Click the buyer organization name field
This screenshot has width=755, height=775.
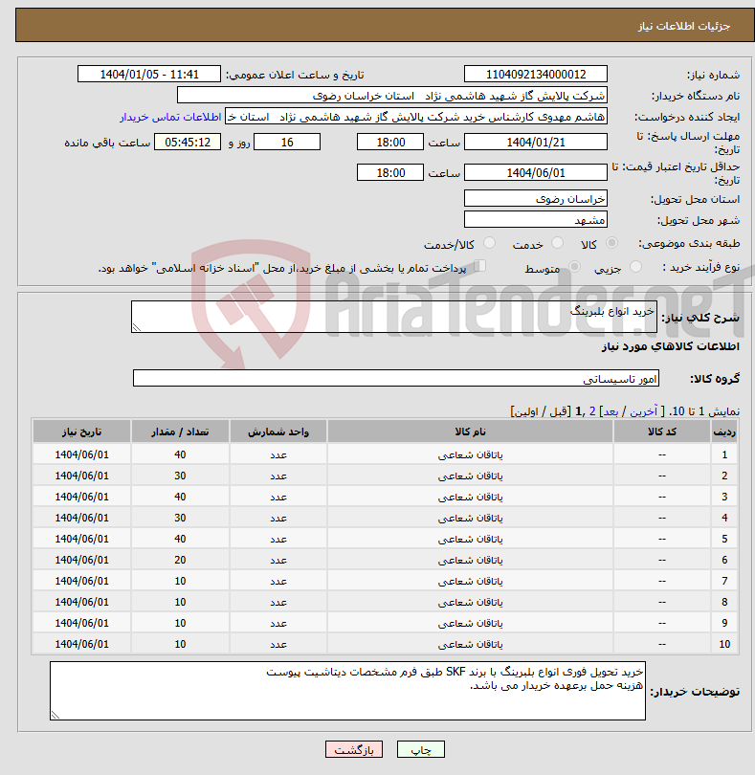tap(392, 96)
